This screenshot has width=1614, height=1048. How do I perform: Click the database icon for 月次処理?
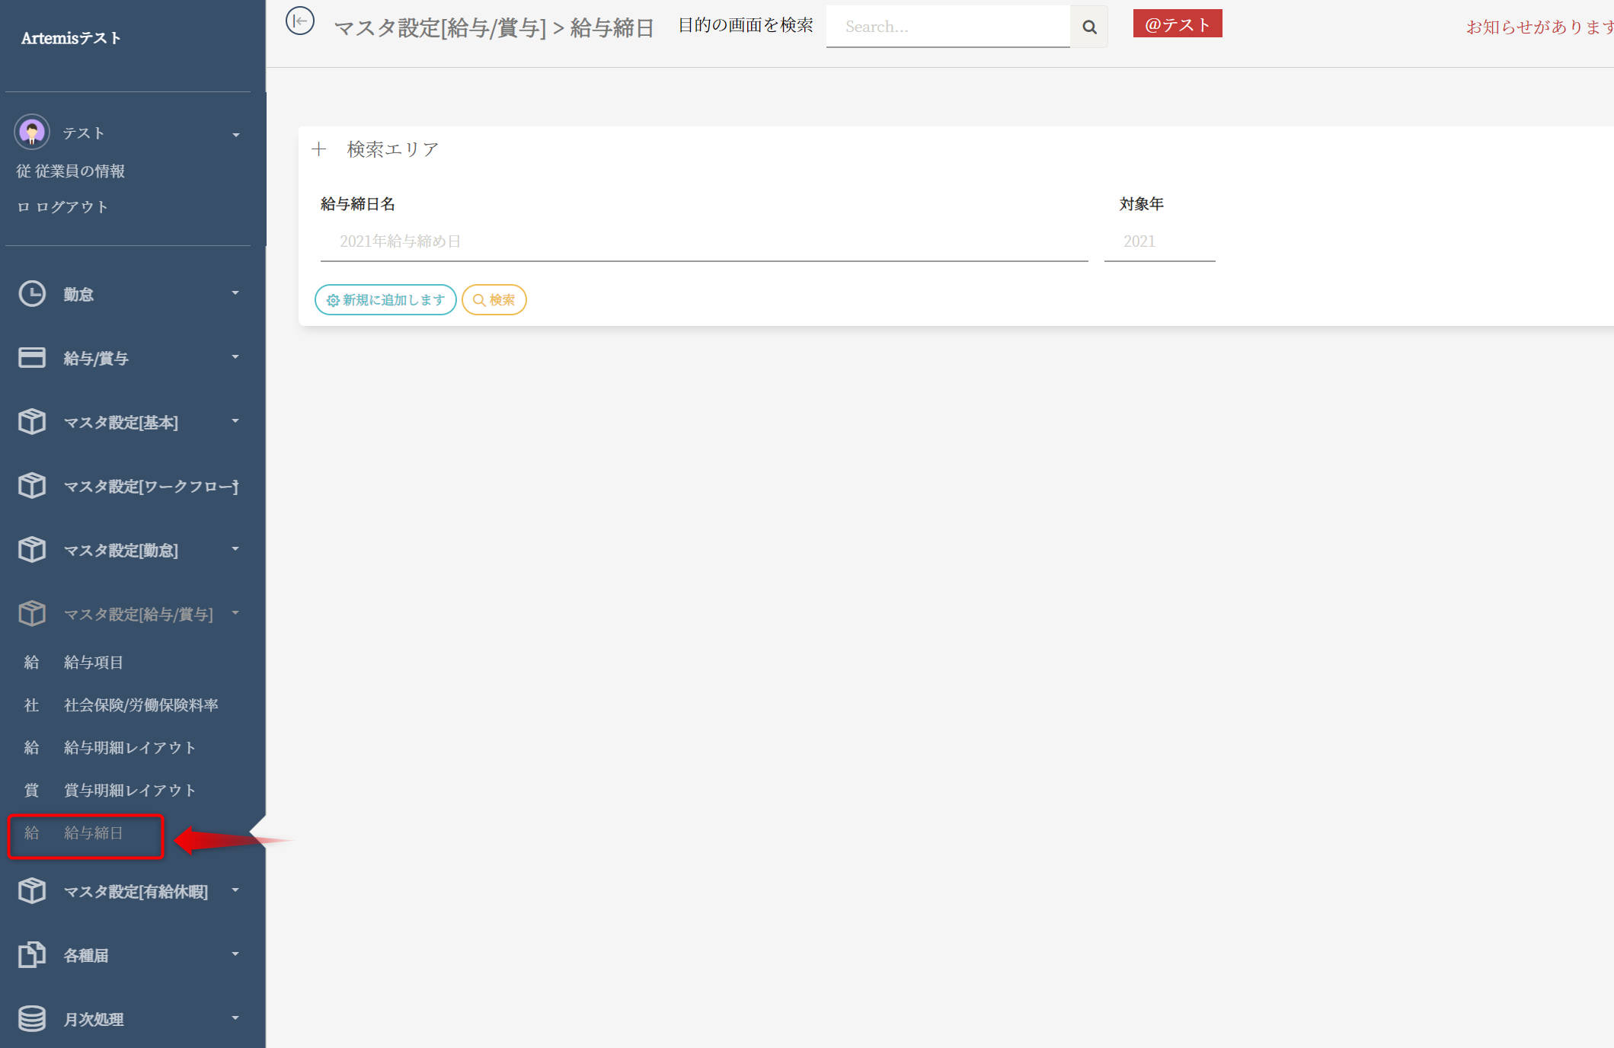coord(32,1019)
